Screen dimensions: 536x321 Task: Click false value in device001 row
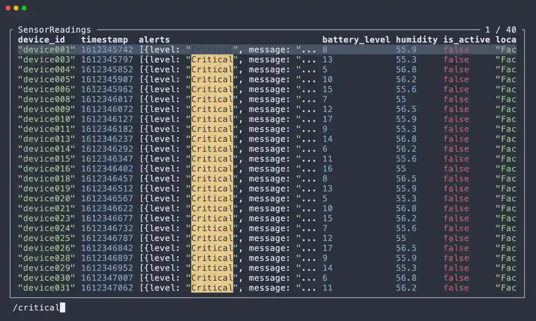(456, 49)
